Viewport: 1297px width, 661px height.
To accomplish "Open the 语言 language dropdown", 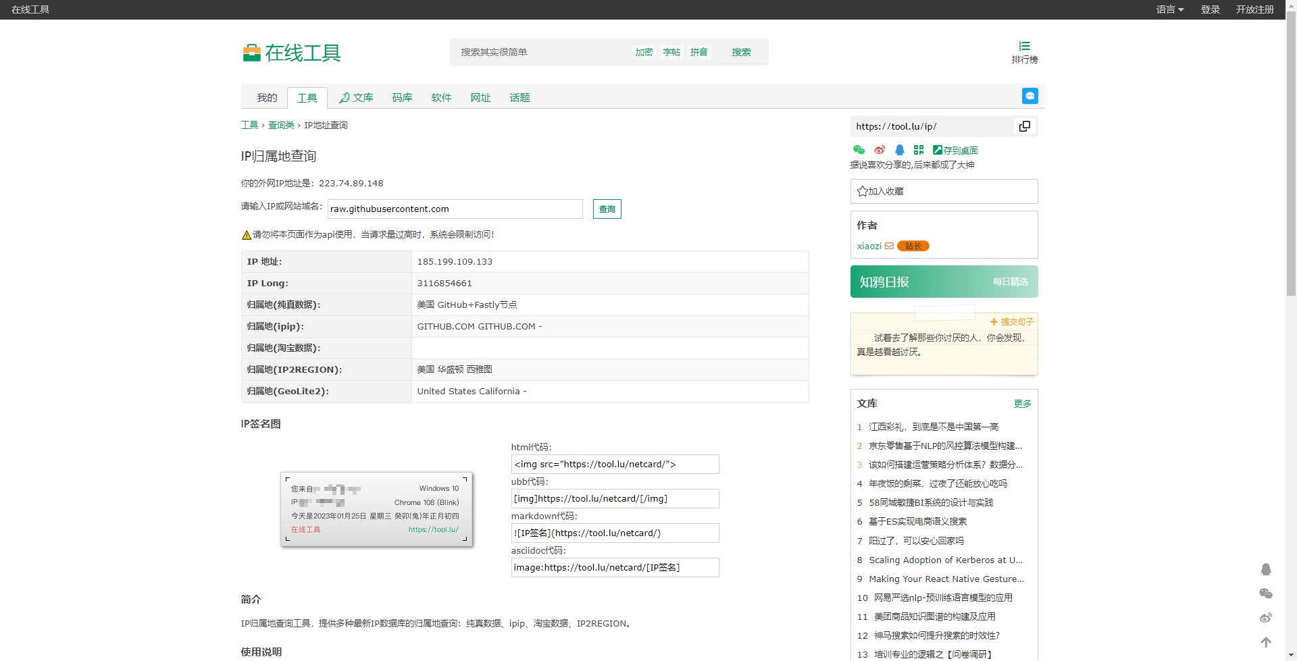I will click(x=1169, y=9).
